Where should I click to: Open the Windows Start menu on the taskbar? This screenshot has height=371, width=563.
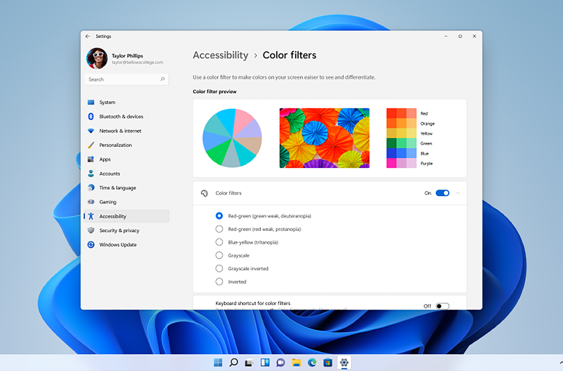(x=218, y=363)
